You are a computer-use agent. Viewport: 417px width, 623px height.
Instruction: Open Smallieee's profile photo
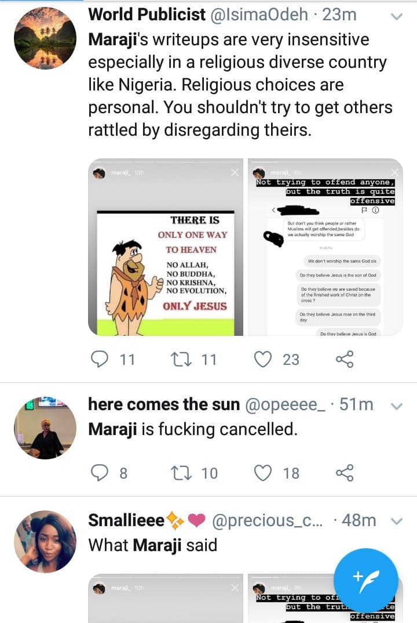45,542
